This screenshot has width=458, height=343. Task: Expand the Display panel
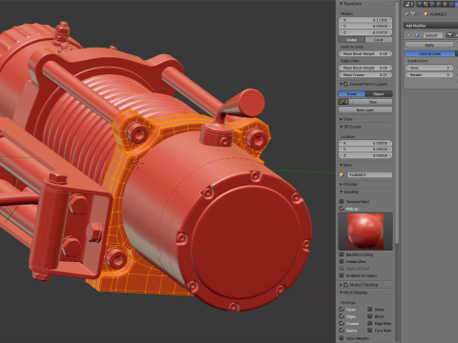(342, 184)
